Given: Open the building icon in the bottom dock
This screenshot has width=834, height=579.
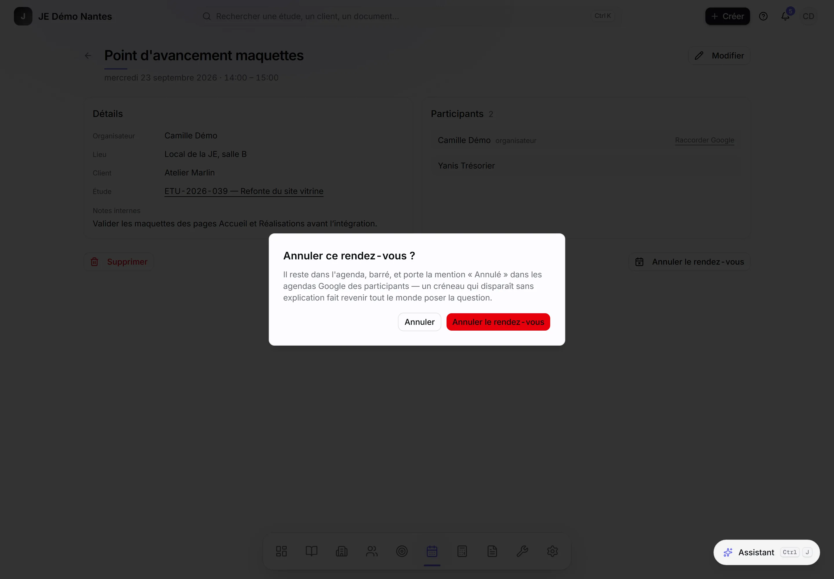Looking at the screenshot, I should point(341,551).
